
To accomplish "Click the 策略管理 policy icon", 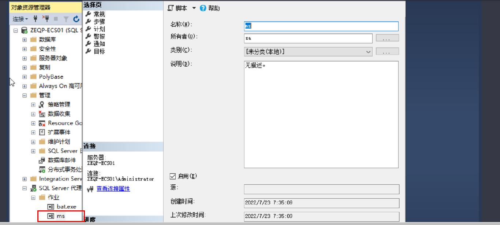I will [x=42, y=104].
